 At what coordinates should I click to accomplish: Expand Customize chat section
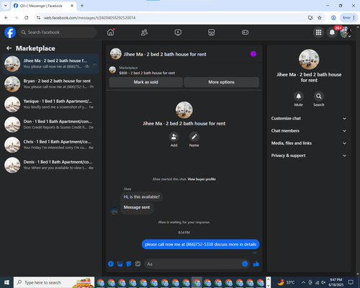[x=309, y=118]
